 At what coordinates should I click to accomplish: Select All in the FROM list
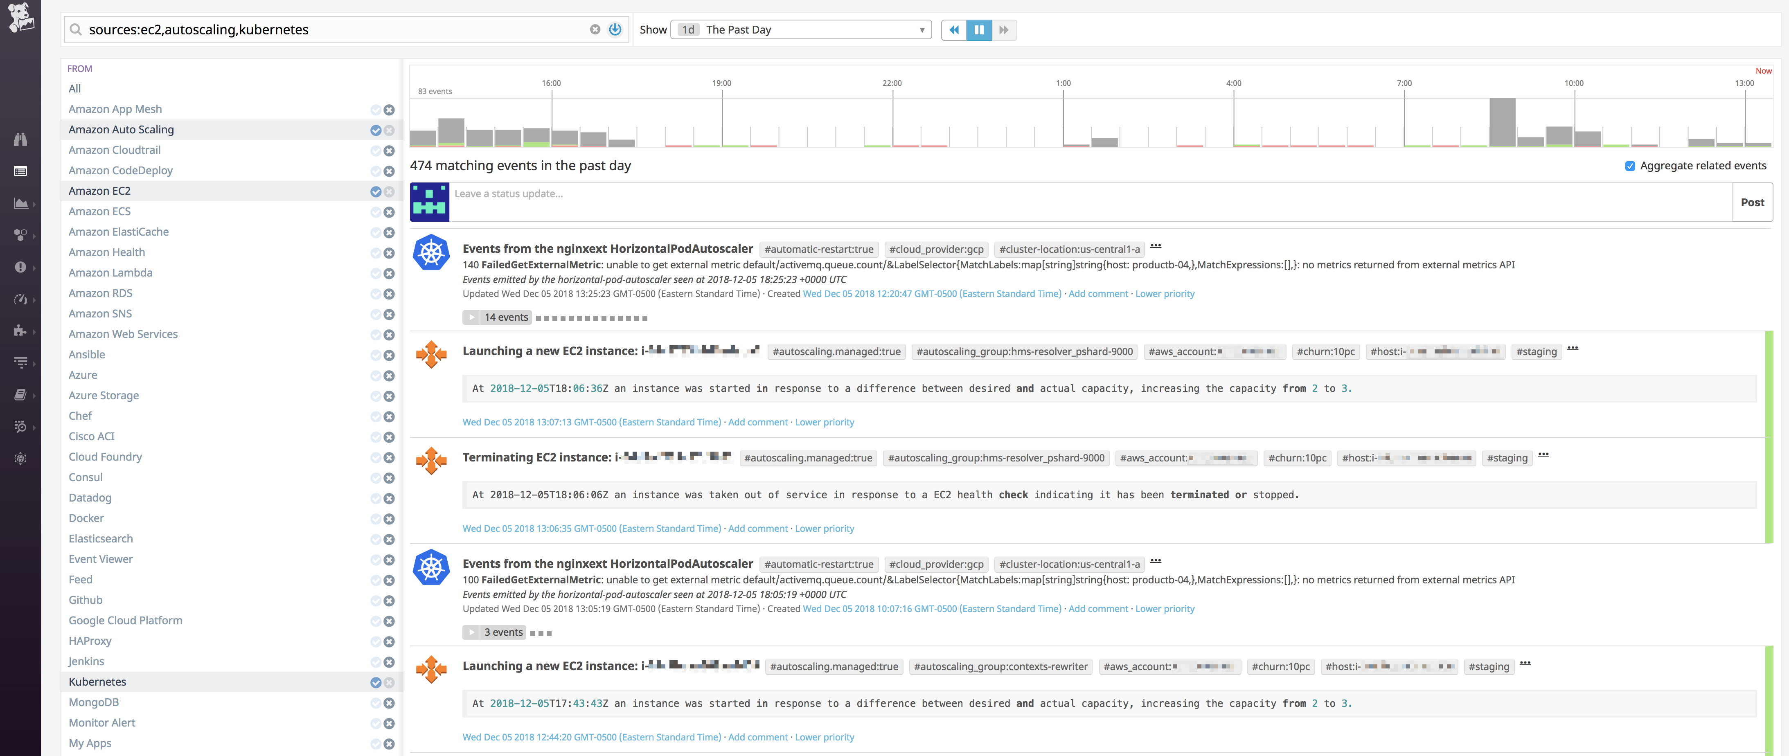click(x=74, y=88)
